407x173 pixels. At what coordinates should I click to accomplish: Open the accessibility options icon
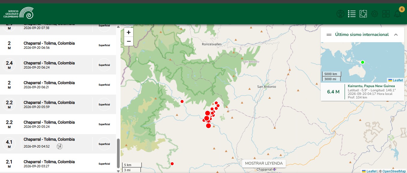(x=340, y=14)
